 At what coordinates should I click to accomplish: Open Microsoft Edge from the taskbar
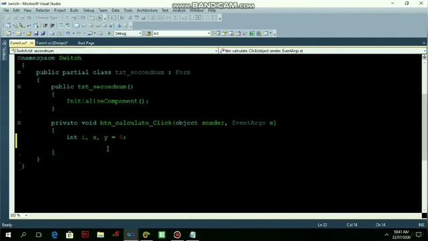click(54, 235)
